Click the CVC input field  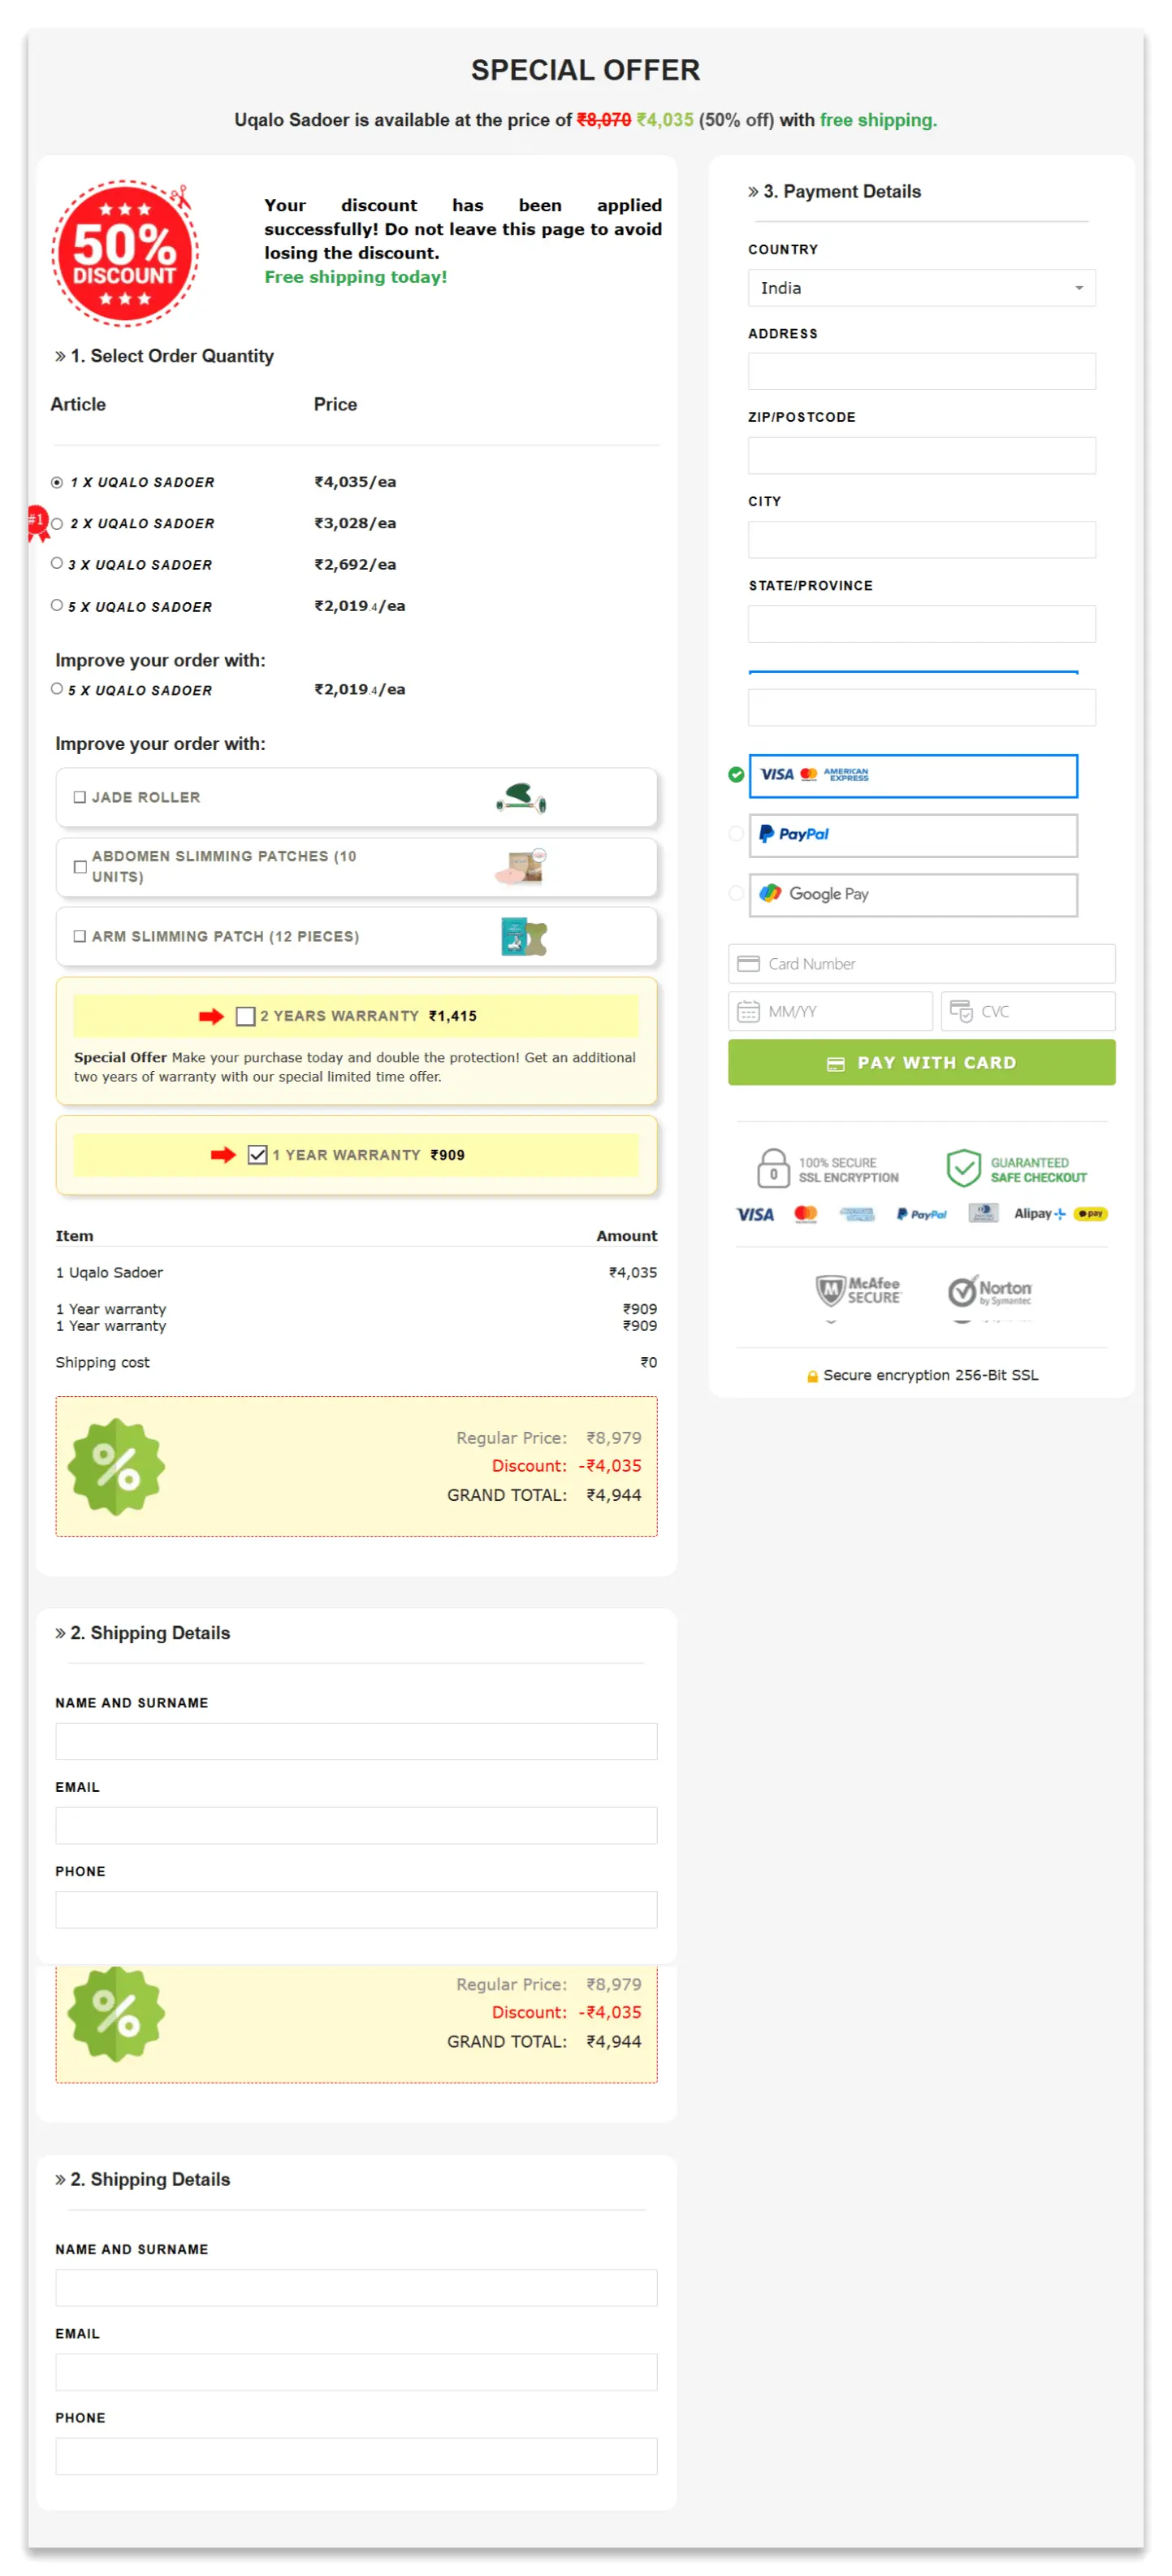pyautogui.click(x=1027, y=1011)
